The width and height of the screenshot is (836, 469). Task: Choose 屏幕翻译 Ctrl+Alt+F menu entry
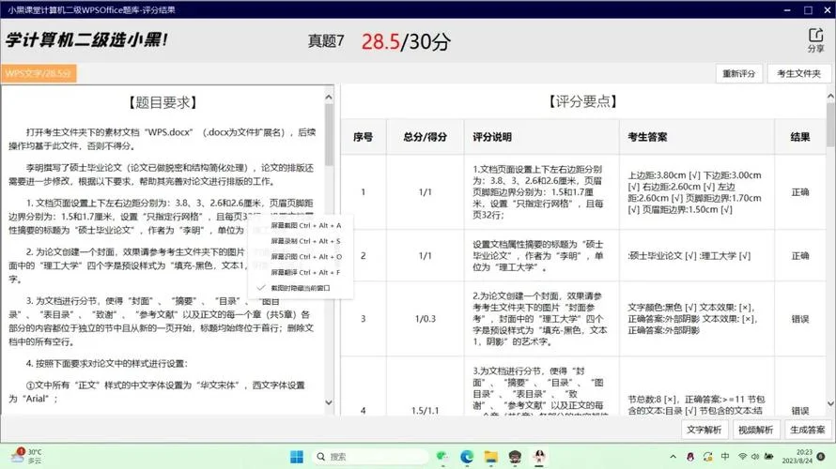[305, 273]
